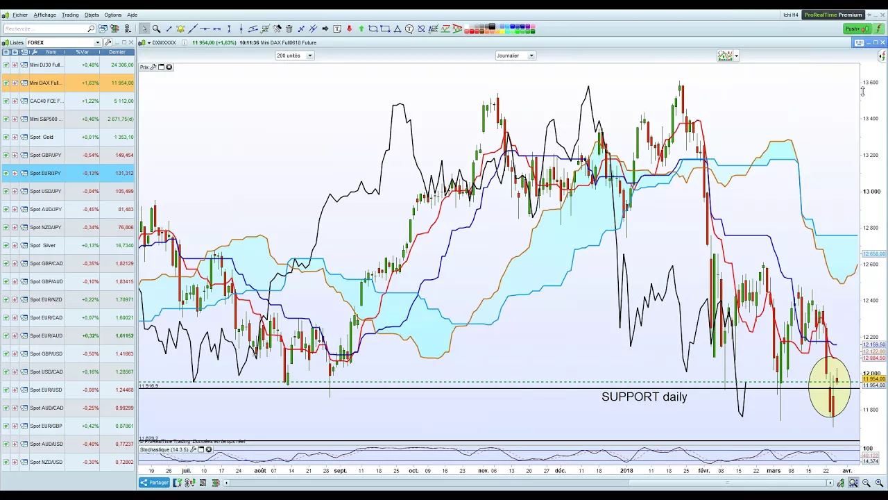The height and width of the screenshot is (500, 888).
Task: Select the Spot EUR/JPY row
Action: pyautogui.click(x=68, y=173)
